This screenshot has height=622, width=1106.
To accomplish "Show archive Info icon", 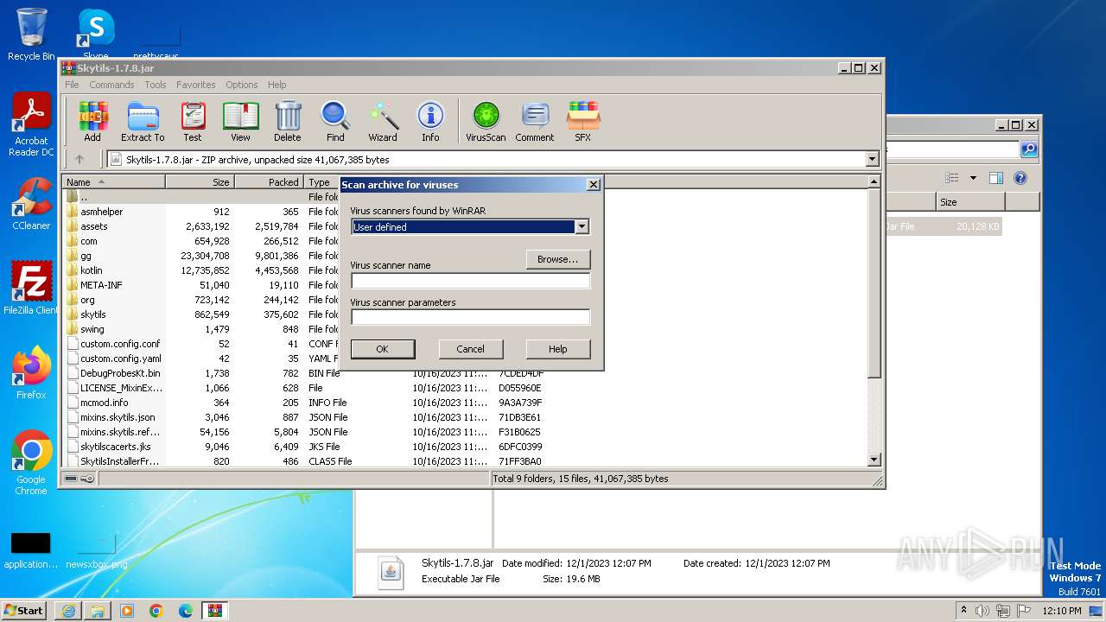I will [x=430, y=122].
